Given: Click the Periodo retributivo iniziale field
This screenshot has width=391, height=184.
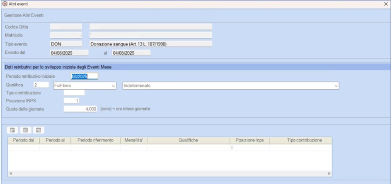Looking at the screenshot, I should coord(84,76).
